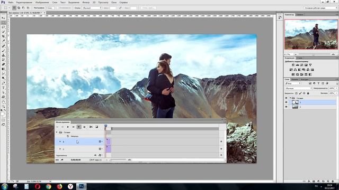
Task: Adjust the Navigator zoom slider
Action: pos(315,54)
